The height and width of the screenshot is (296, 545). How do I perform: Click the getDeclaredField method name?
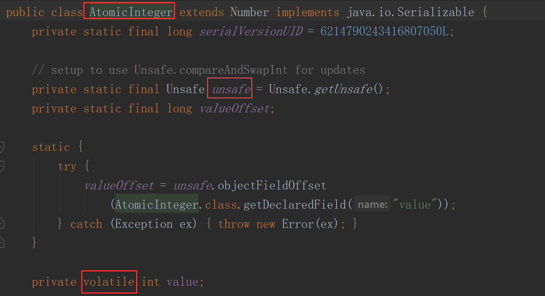pyautogui.click(x=295, y=205)
